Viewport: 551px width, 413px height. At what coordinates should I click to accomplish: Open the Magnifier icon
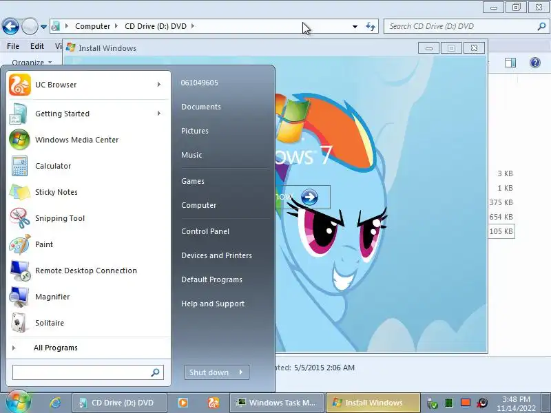19,297
